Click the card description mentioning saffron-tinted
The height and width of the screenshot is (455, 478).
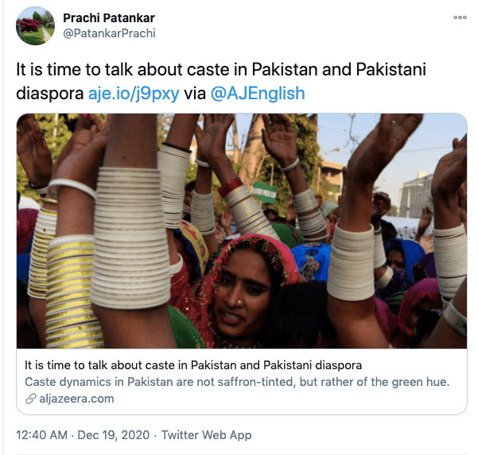(237, 382)
